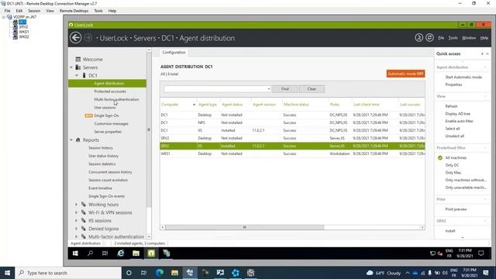496x279 pixels.
Task: Open Print preview in Quick access
Action: pos(456,209)
